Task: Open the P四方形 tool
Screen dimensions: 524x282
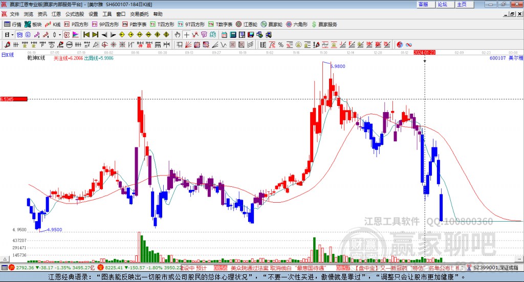Action: coord(76,25)
